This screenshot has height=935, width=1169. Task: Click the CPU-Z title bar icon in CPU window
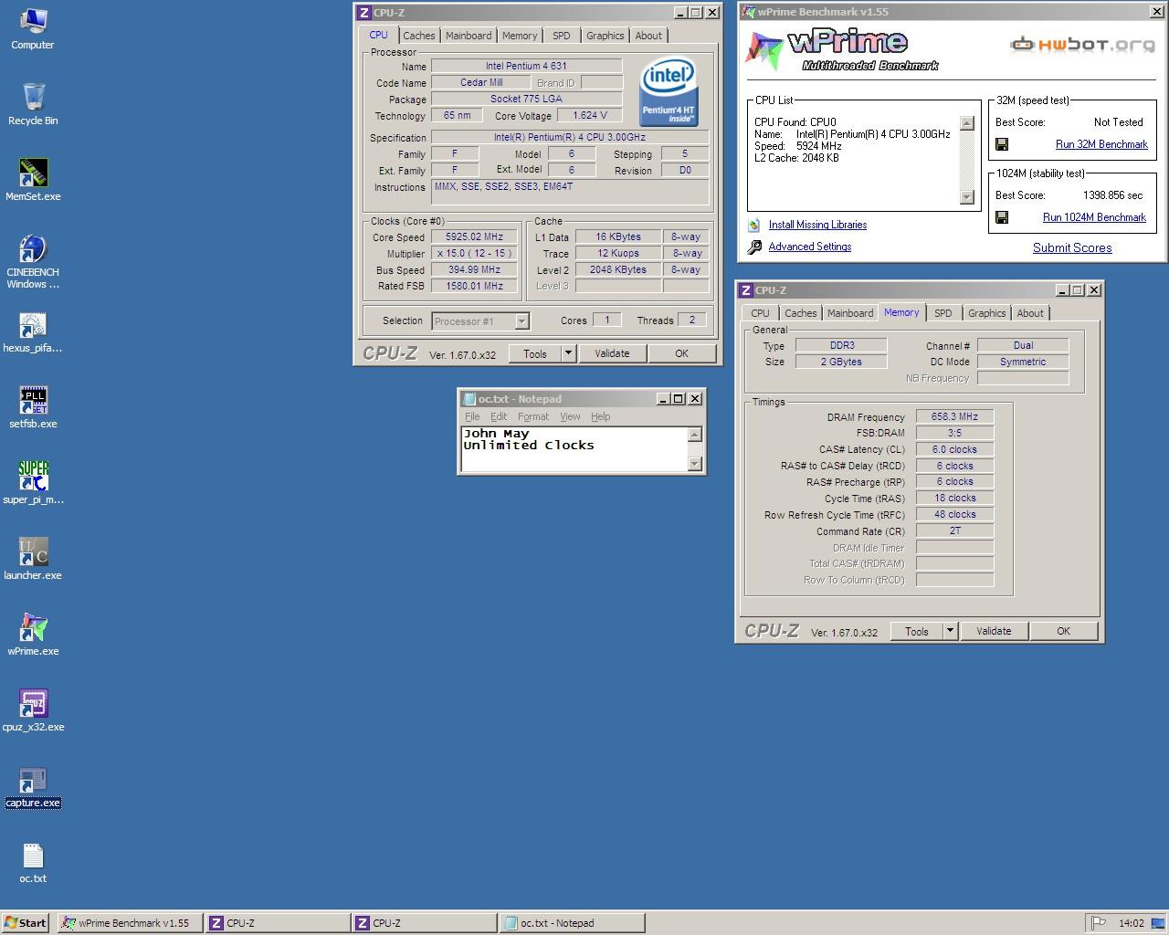[x=364, y=13]
